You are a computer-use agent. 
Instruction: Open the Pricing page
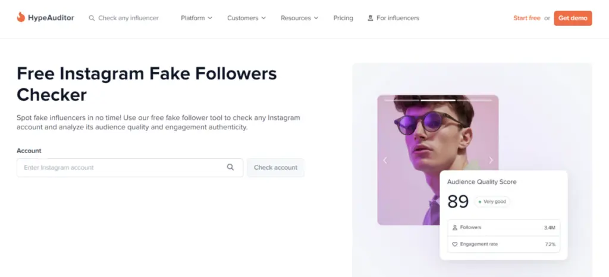[343, 18]
